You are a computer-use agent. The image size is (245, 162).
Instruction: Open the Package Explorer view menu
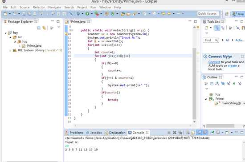(x=59, y=28)
